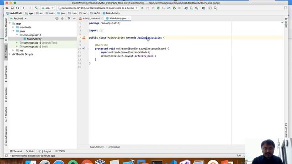Toggle the Build Variants side panel
The height and width of the screenshot is (164, 292).
(x=6, y=74)
